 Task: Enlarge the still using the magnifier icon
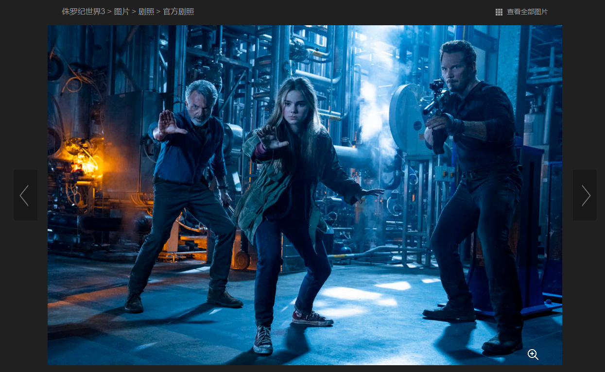click(533, 355)
